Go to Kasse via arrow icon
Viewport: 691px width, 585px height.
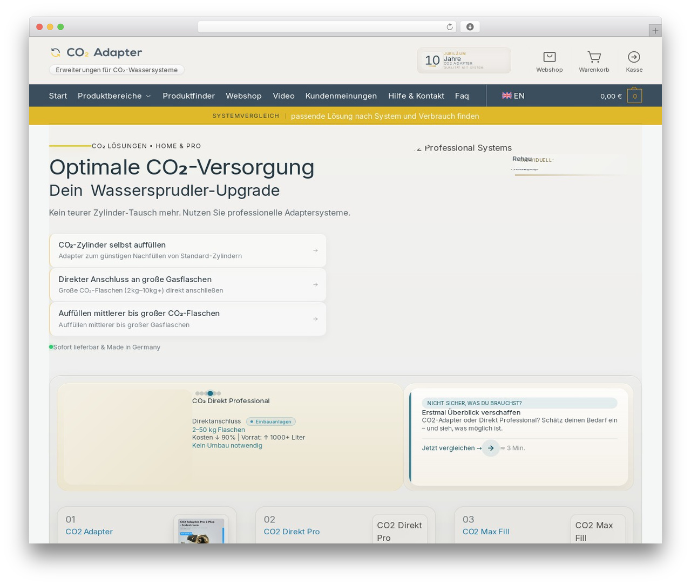pos(634,57)
